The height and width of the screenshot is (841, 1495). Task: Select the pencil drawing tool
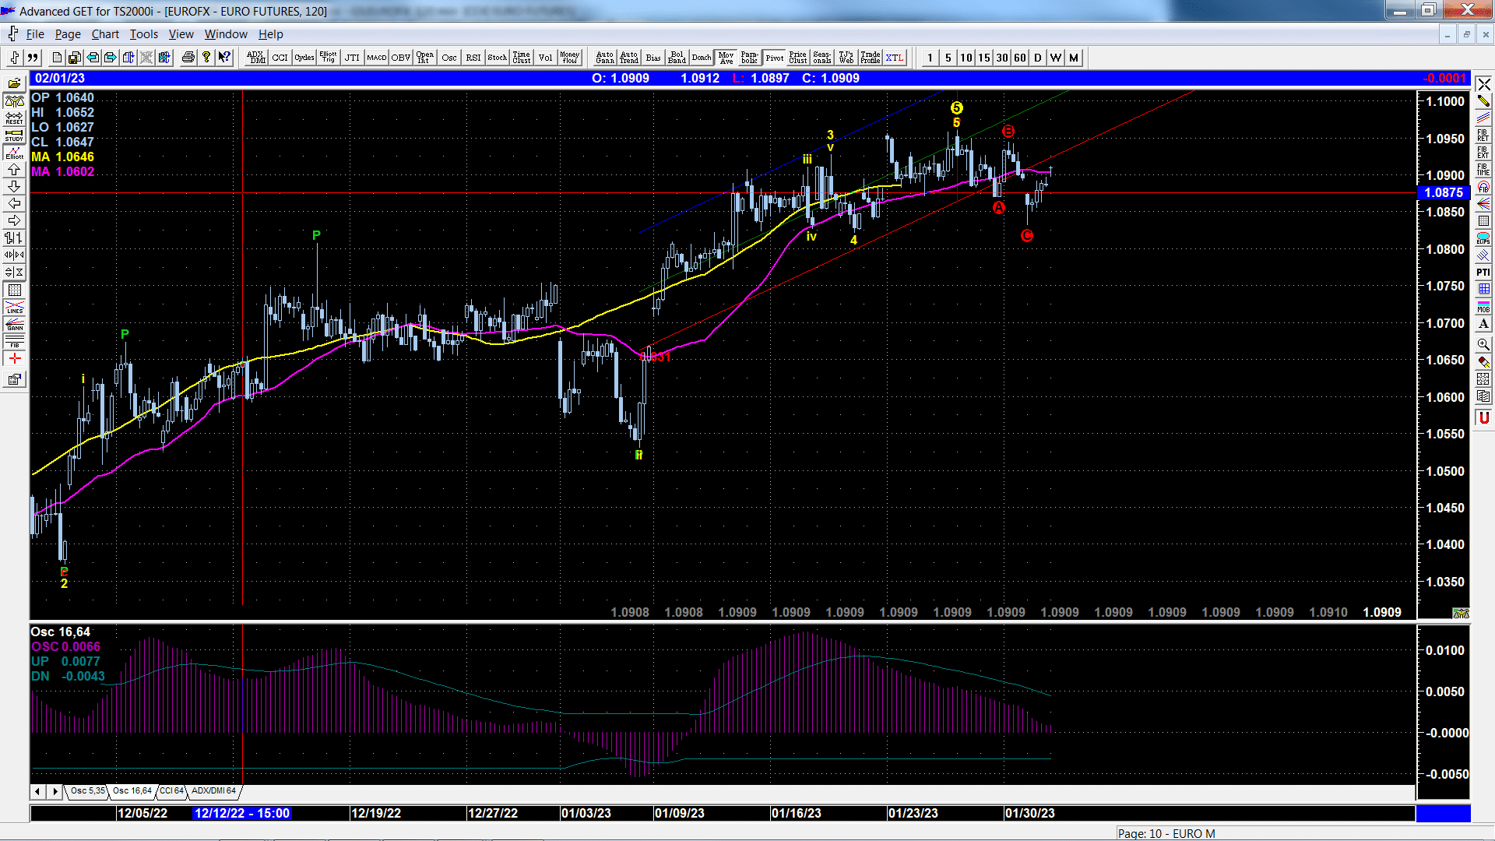click(x=1483, y=101)
